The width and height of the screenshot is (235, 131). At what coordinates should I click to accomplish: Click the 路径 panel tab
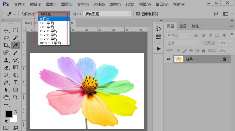pos(195,26)
